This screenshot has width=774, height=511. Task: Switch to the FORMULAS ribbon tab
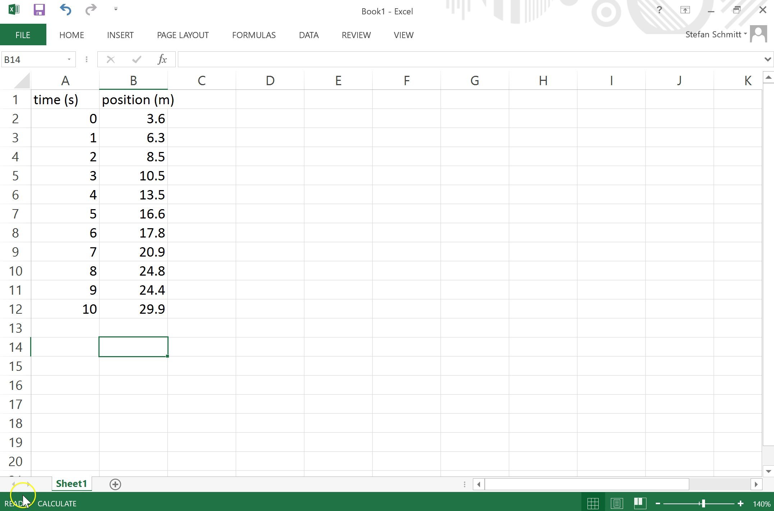click(254, 35)
